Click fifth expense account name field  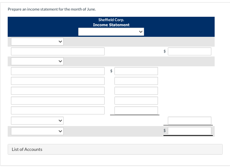58,110
